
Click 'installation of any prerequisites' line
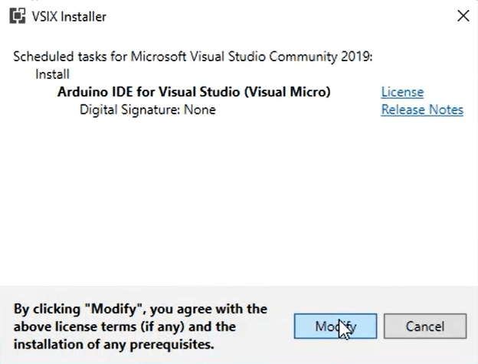113,345
